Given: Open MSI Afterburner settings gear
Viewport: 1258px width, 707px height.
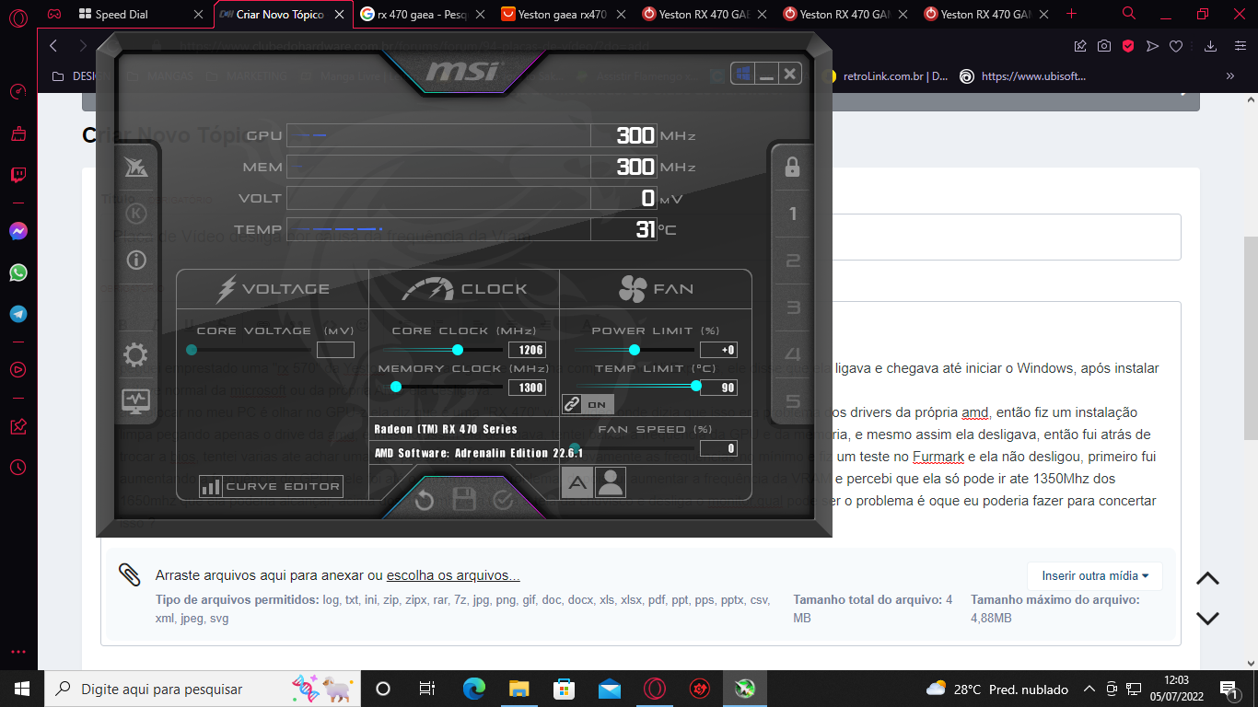Looking at the screenshot, I should (x=135, y=355).
